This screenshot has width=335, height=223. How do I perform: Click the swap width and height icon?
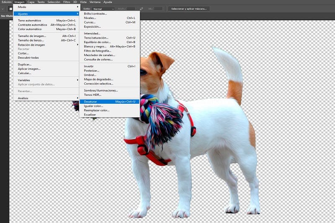(x=142, y=9)
